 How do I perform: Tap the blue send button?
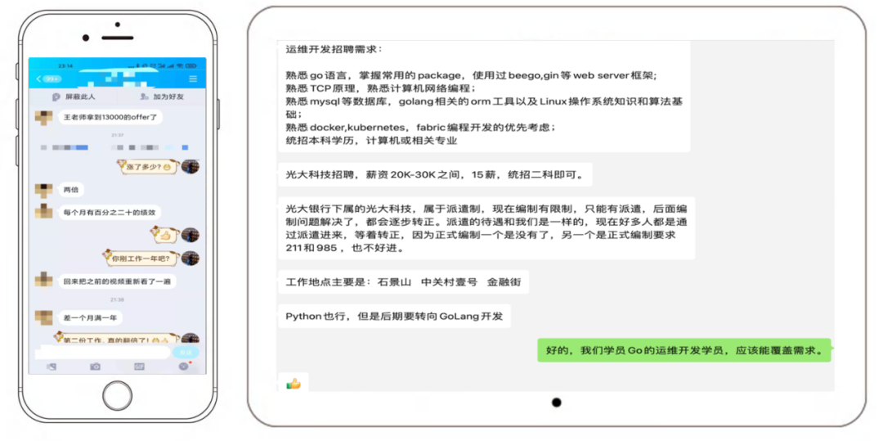point(187,352)
